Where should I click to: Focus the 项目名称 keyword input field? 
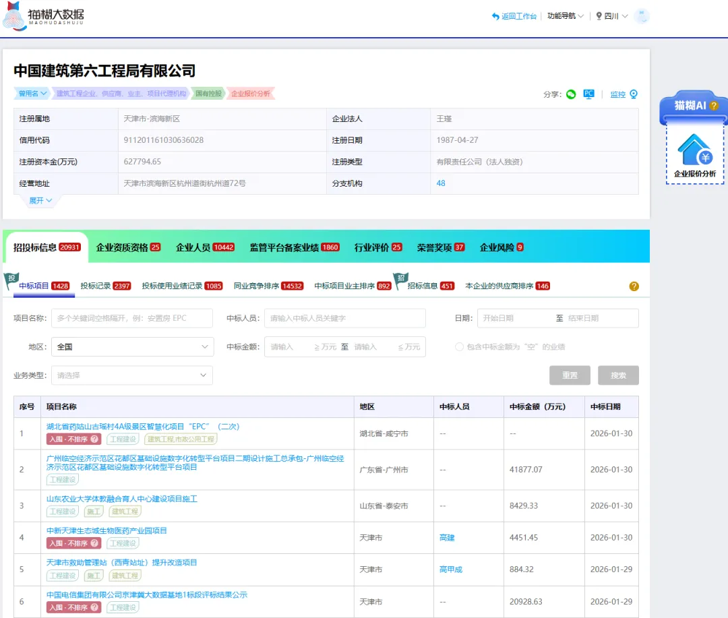tap(132, 318)
